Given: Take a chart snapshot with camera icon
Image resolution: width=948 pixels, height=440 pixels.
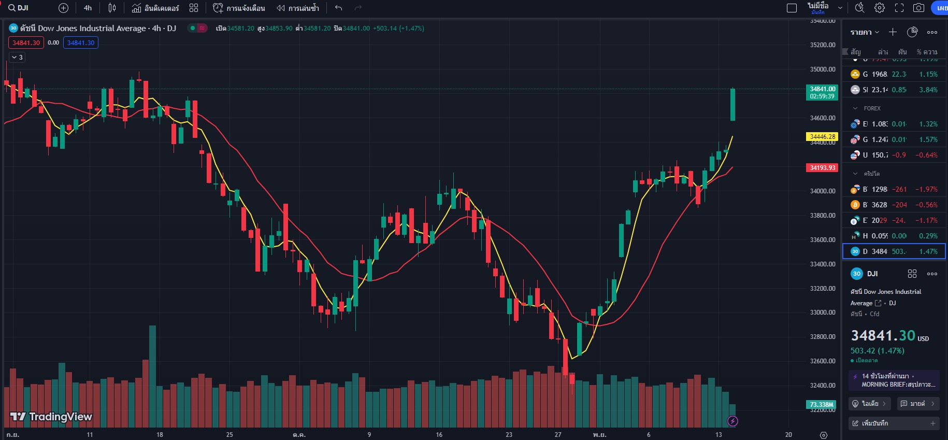Looking at the screenshot, I should (918, 8).
